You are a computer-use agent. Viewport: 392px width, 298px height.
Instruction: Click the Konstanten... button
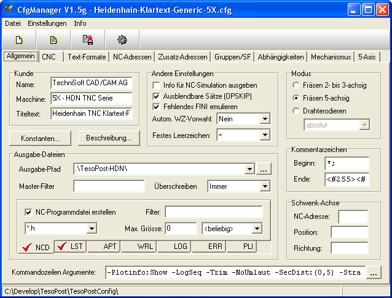point(40,138)
